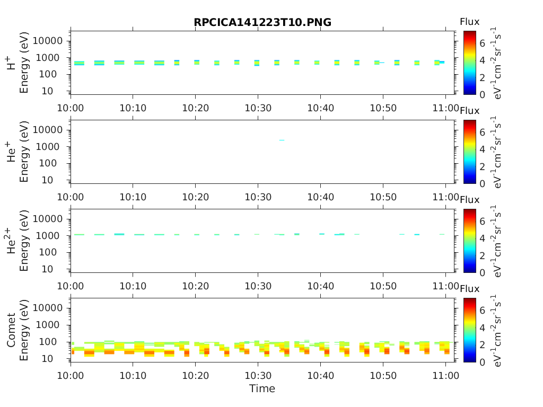
Task: Click the 10:00 tick under the H+ panel
Action: (71, 108)
